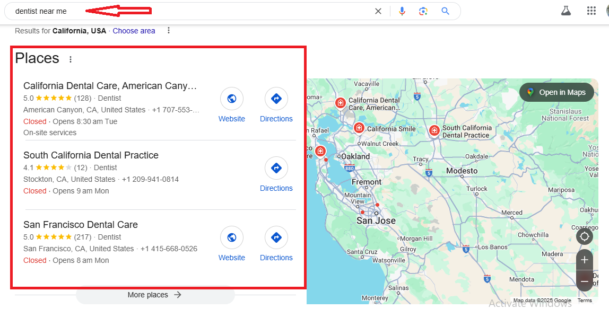
Task: Click the Website icon for California Dental Care
Action: [x=231, y=99]
